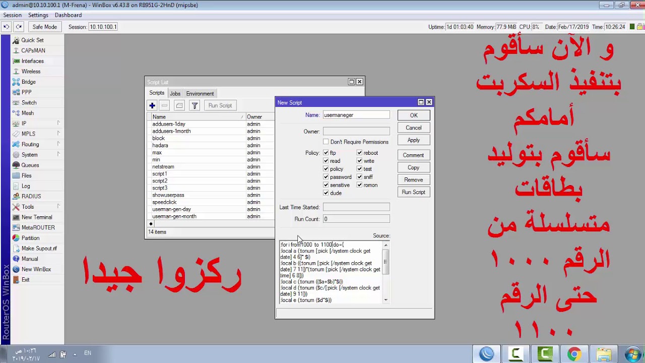
Task: Click the Apply button
Action: [x=414, y=140]
